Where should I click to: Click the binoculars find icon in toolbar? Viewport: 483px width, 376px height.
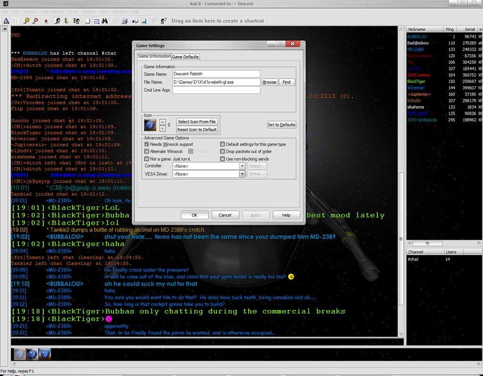pos(105,21)
